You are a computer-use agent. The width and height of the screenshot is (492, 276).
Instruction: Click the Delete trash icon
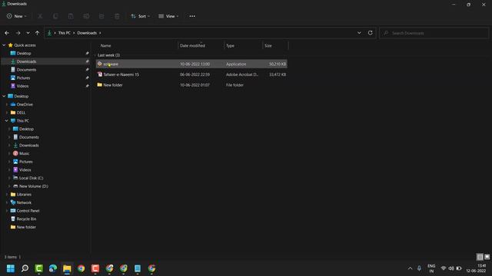pyautogui.click(x=117, y=16)
